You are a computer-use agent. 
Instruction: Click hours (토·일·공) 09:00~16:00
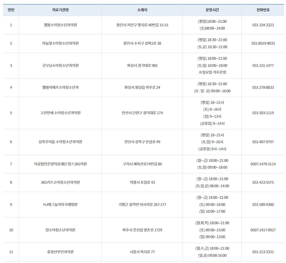point(212,91)
